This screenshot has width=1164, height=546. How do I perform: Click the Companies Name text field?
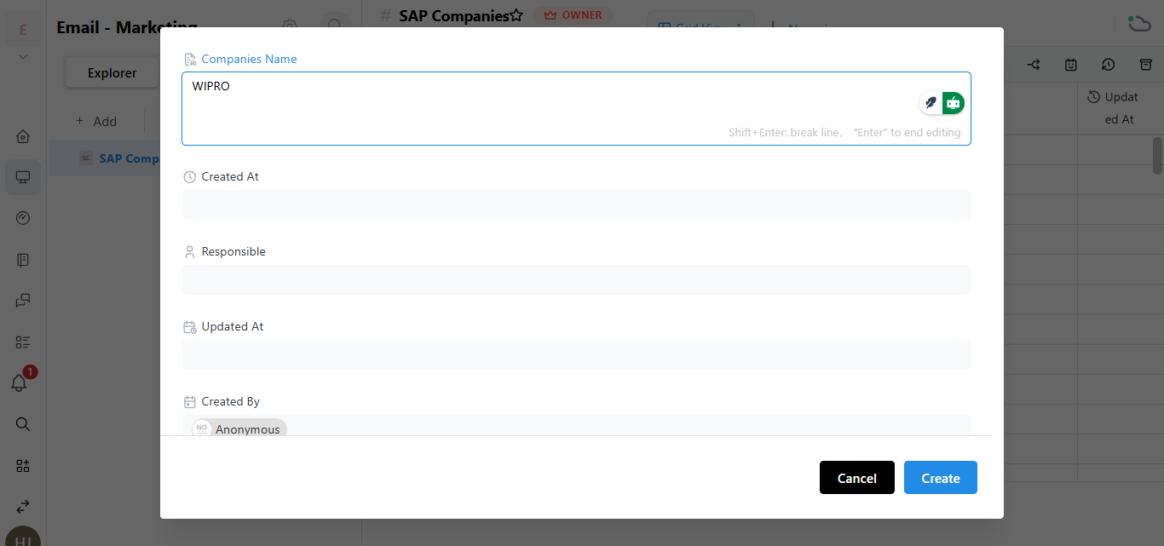click(x=576, y=108)
